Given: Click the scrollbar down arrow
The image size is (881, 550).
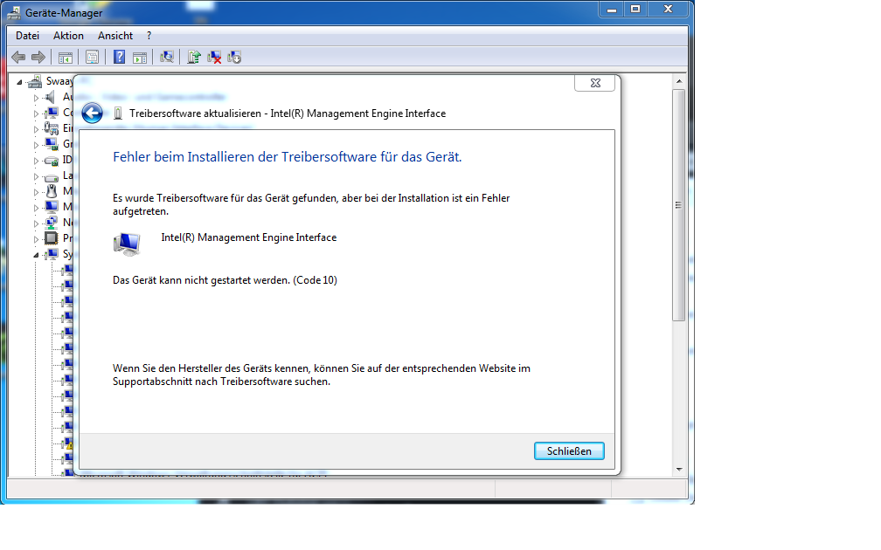Looking at the screenshot, I should [x=679, y=470].
